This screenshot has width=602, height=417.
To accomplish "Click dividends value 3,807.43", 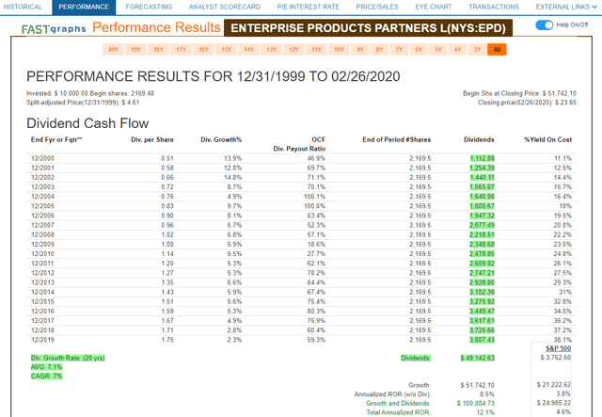I will point(483,340).
